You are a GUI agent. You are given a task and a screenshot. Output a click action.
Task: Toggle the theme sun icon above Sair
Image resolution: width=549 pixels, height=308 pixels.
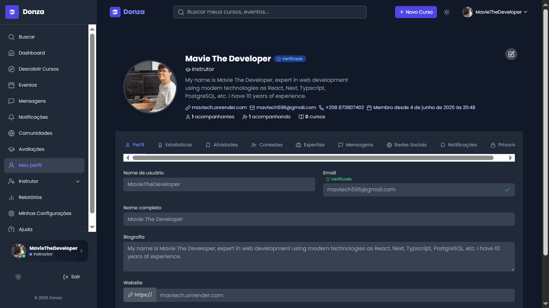[x=18, y=277]
